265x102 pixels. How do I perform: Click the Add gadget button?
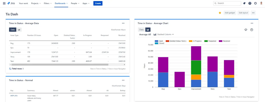(230, 13)
